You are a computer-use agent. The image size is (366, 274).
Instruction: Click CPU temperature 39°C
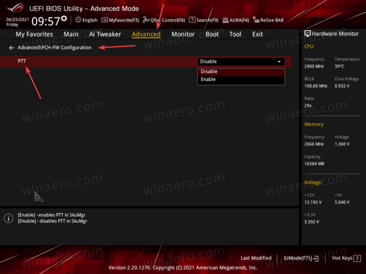click(x=339, y=66)
